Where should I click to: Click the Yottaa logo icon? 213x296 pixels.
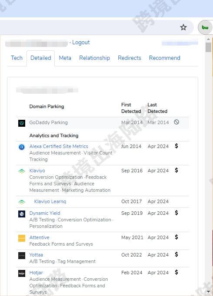click(x=22, y=256)
